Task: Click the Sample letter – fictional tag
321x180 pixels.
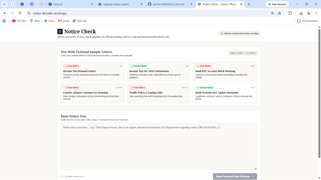Action: (243, 53)
